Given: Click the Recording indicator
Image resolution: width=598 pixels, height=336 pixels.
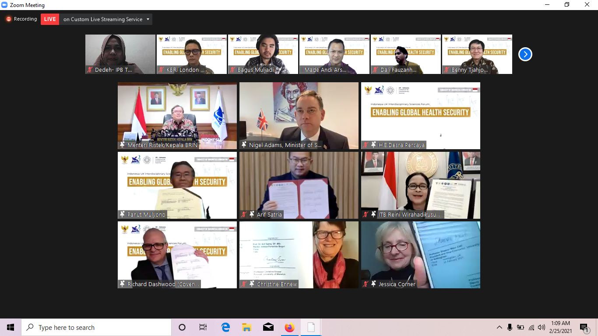Looking at the screenshot, I should 21,19.
